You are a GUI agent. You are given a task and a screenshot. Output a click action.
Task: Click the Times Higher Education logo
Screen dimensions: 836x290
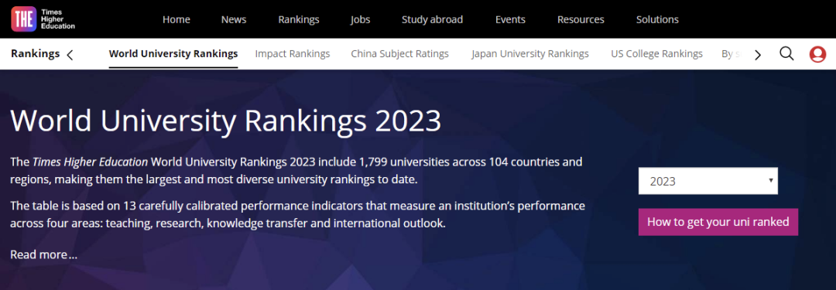coord(43,19)
